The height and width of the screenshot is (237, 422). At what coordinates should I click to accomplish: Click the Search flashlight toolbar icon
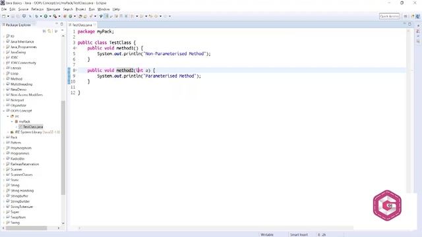(91, 16)
